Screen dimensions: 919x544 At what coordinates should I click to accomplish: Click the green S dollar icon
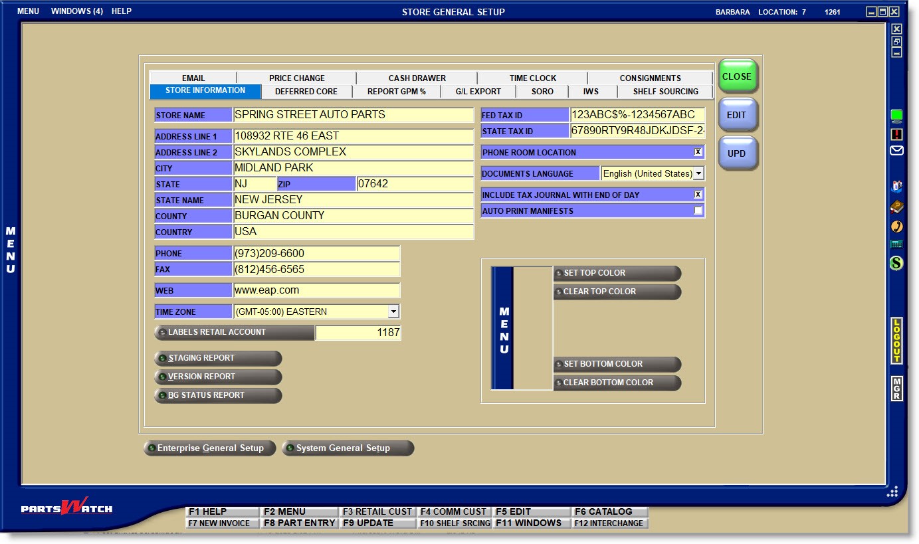(x=896, y=264)
